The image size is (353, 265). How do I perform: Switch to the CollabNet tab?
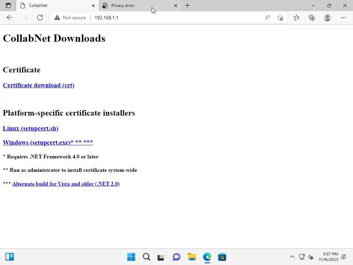[58, 6]
